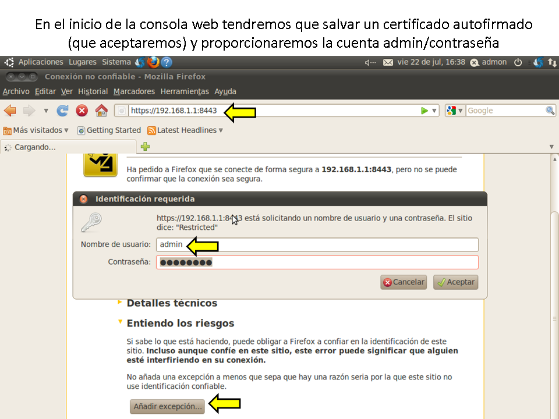Open Firefox launcher icon in top panel

pyautogui.click(x=153, y=62)
